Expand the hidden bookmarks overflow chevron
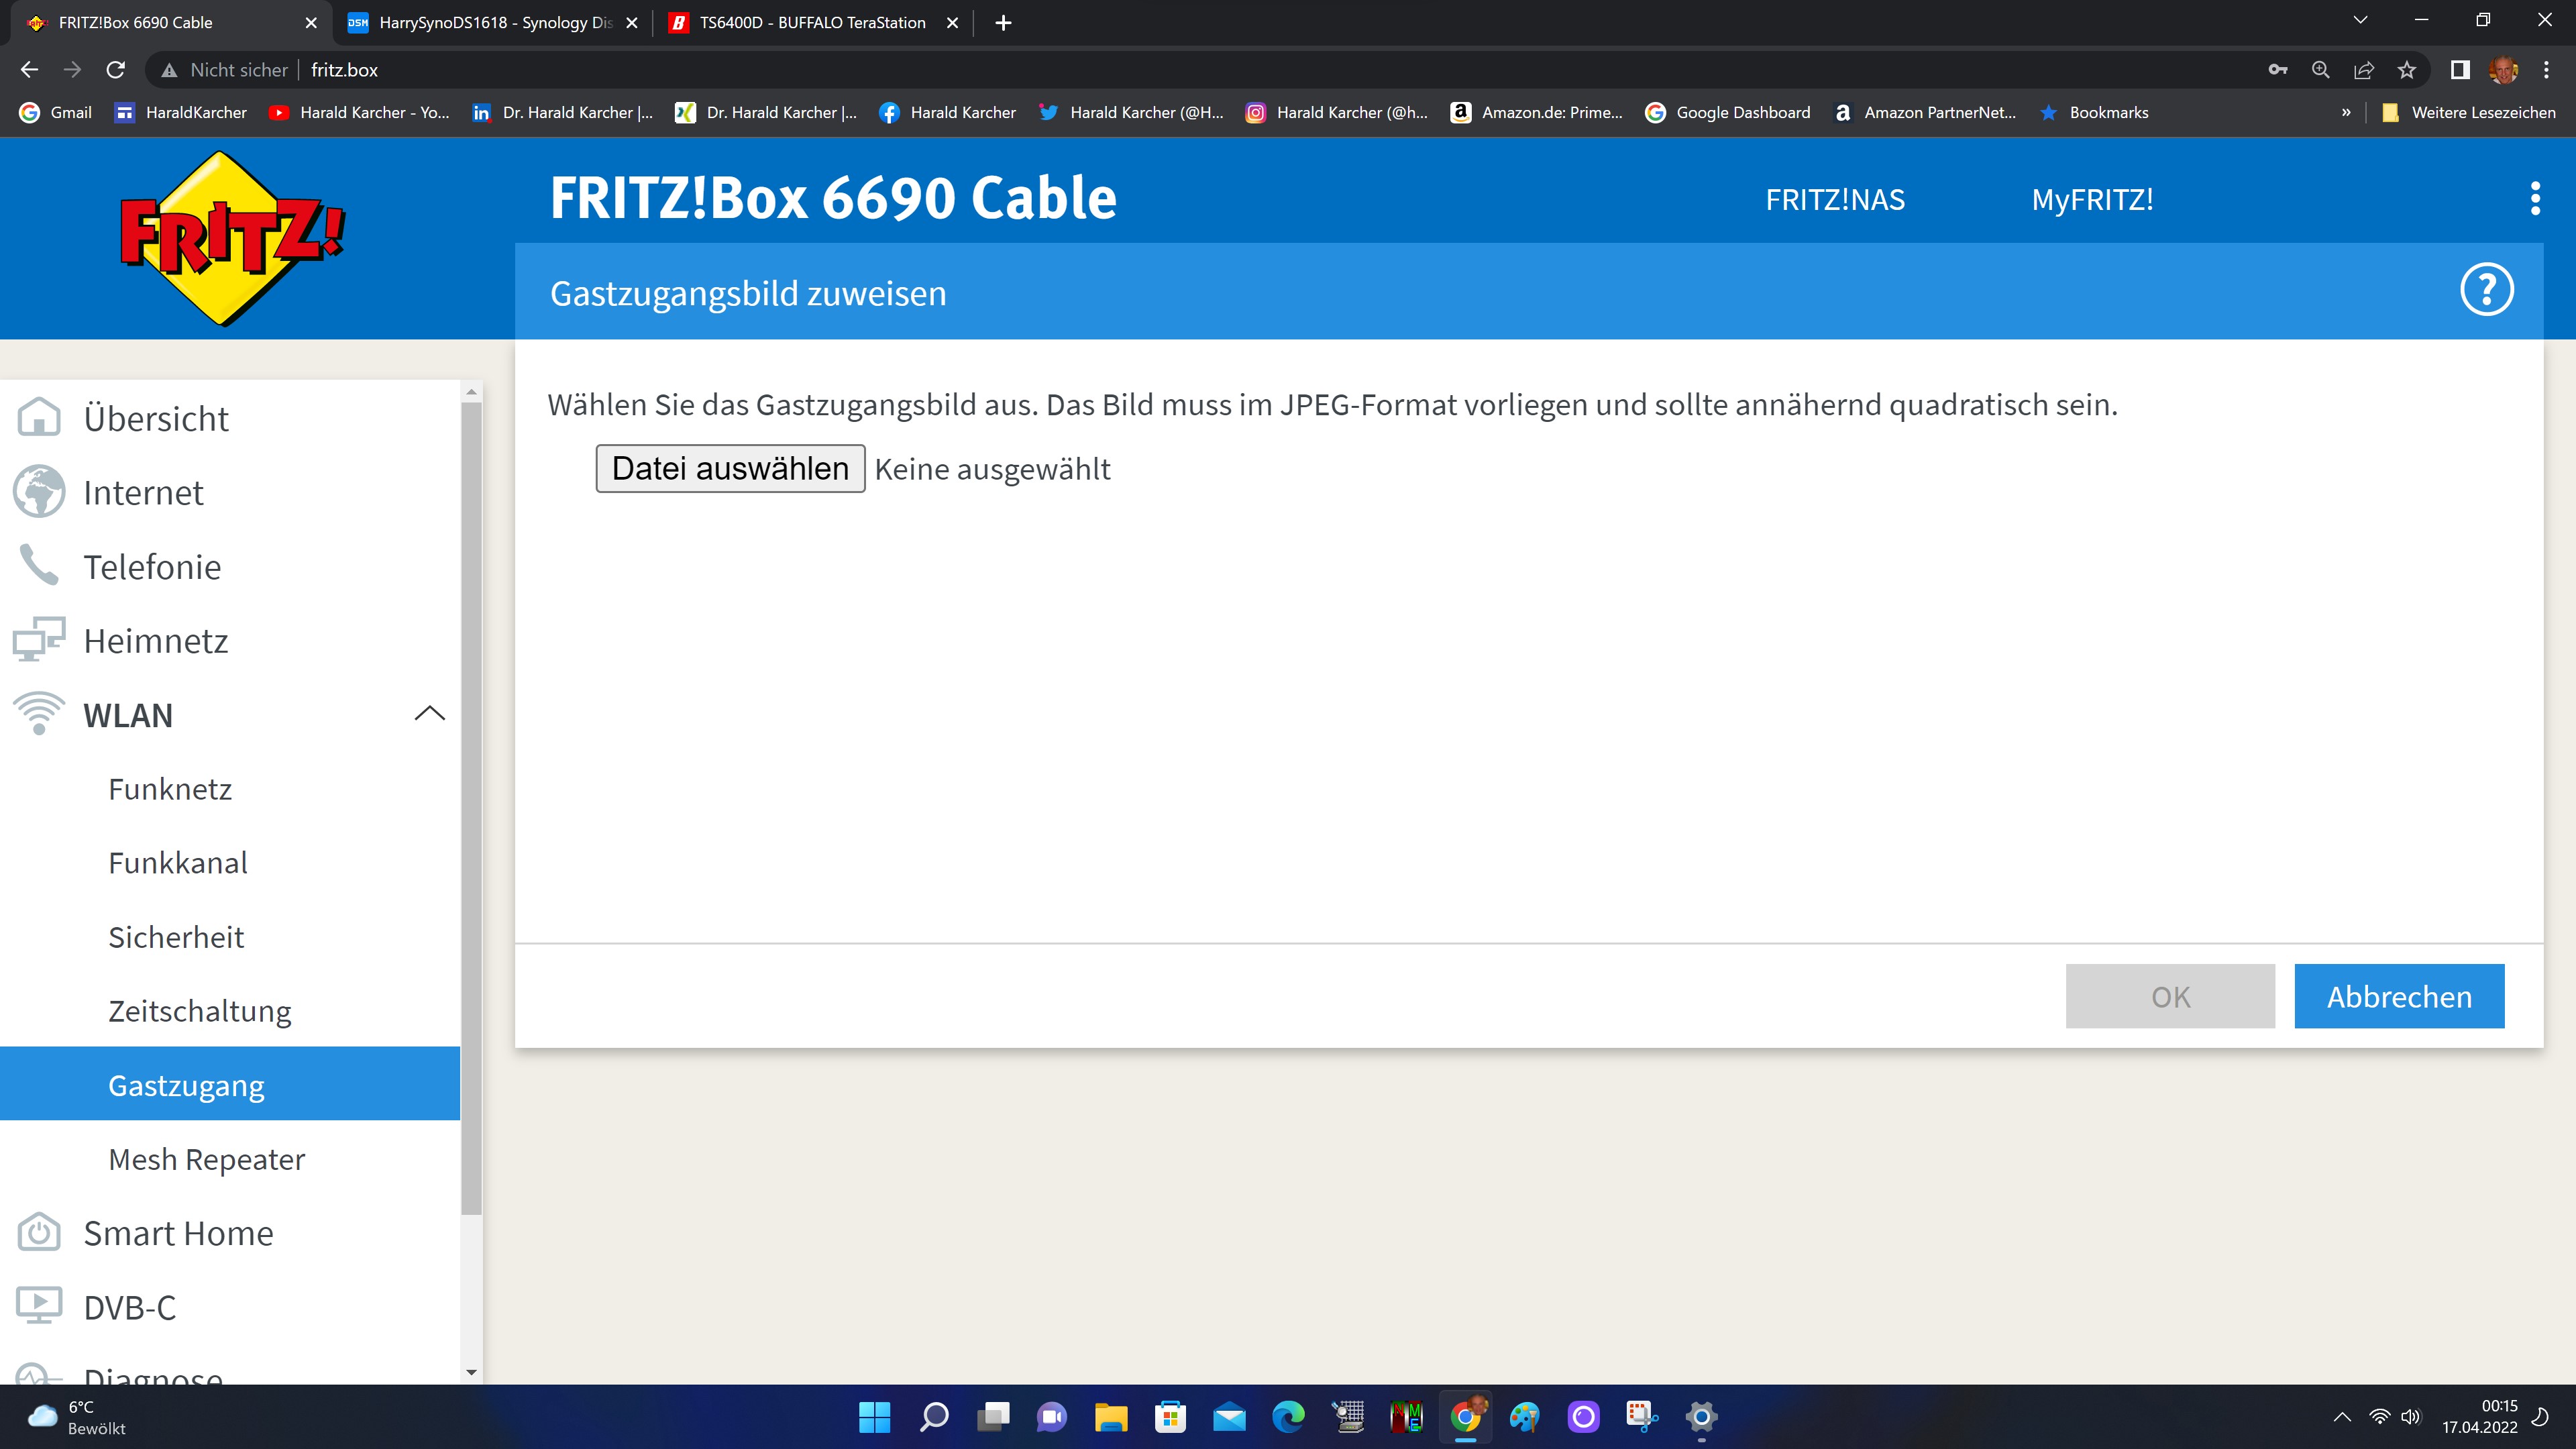 [x=2346, y=112]
